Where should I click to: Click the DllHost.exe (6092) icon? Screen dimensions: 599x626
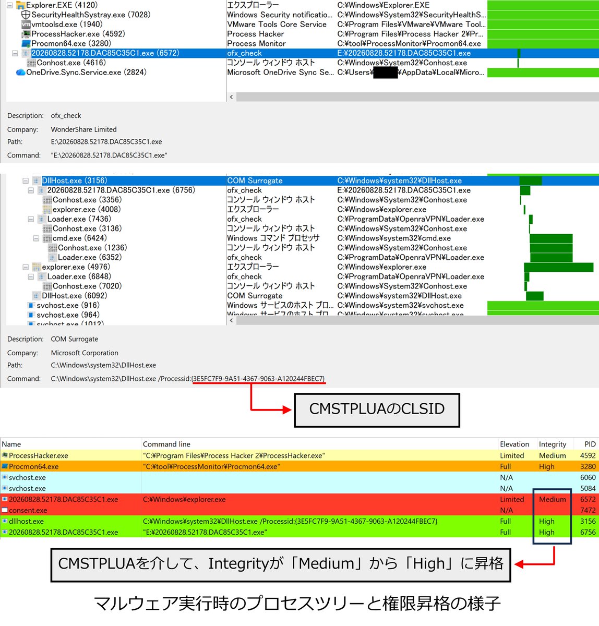pos(37,296)
